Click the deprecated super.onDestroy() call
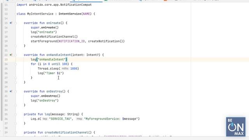Viewport: 249px width, 140px height. click(46, 96)
